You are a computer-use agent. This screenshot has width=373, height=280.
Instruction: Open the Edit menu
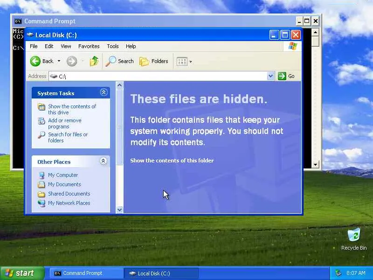pos(49,46)
